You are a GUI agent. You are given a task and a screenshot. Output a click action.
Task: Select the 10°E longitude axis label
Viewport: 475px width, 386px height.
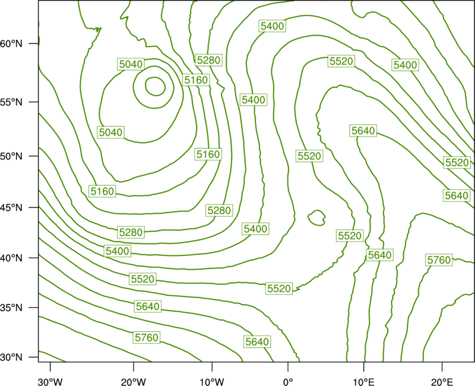363,382
